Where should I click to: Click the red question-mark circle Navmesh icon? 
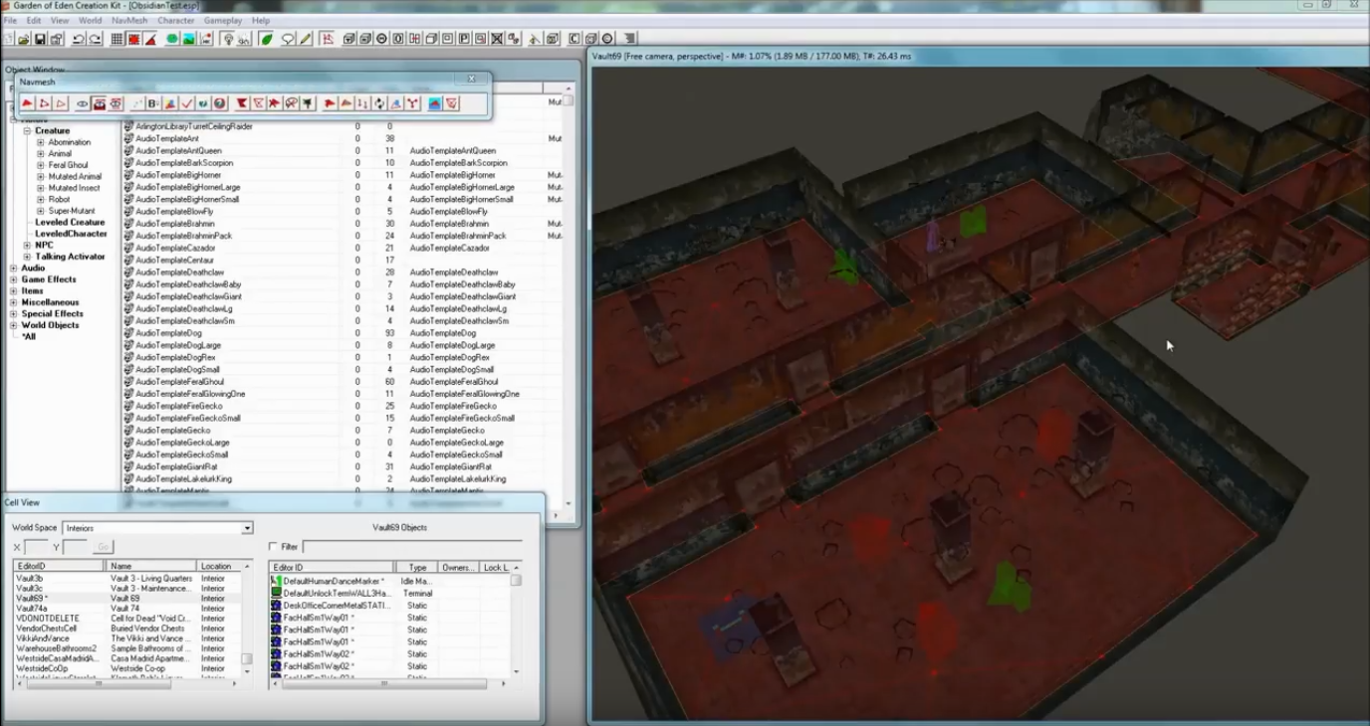coord(220,103)
